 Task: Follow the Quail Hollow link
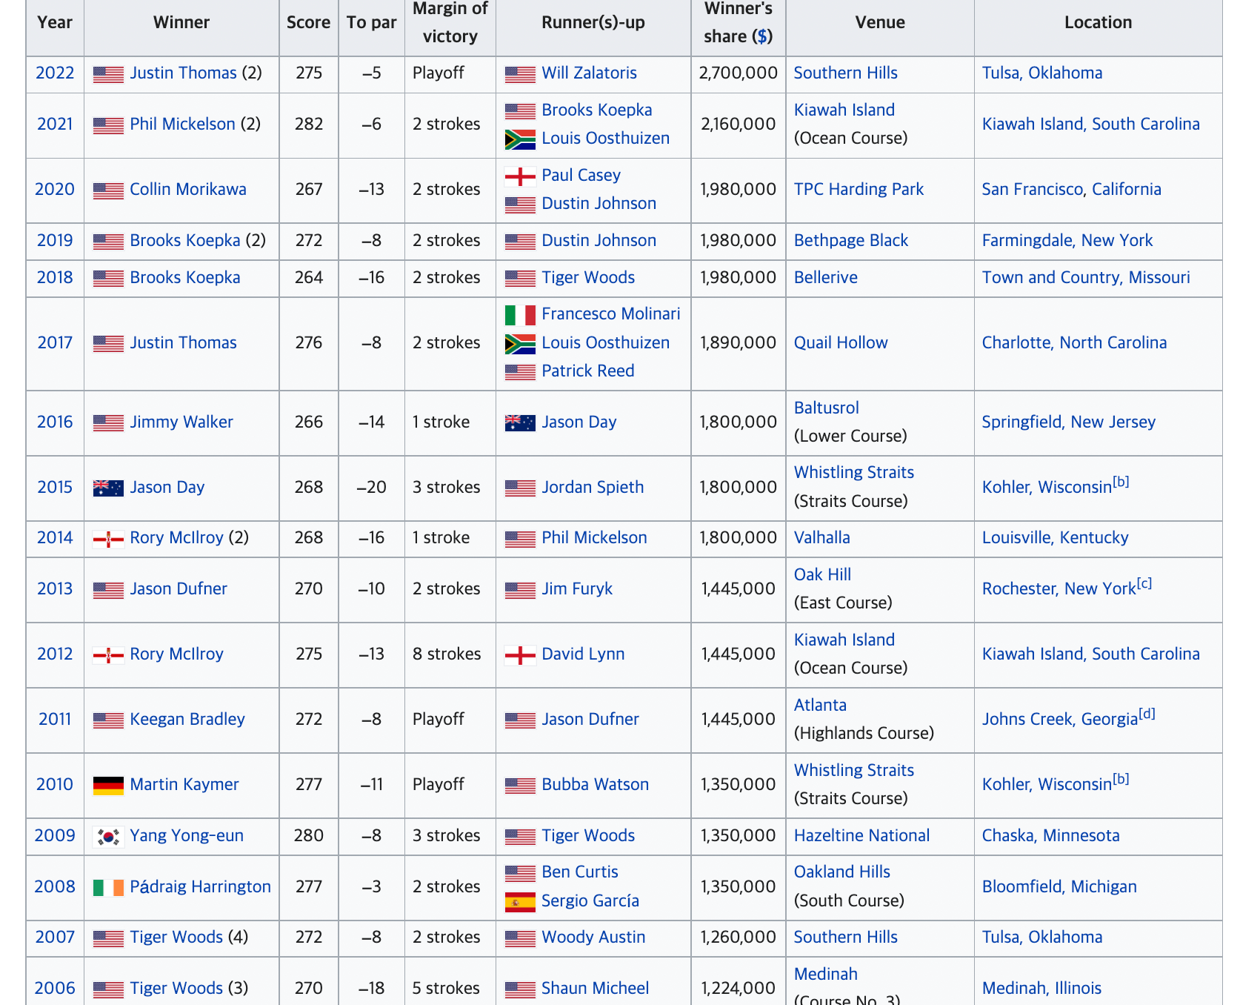[x=840, y=342]
